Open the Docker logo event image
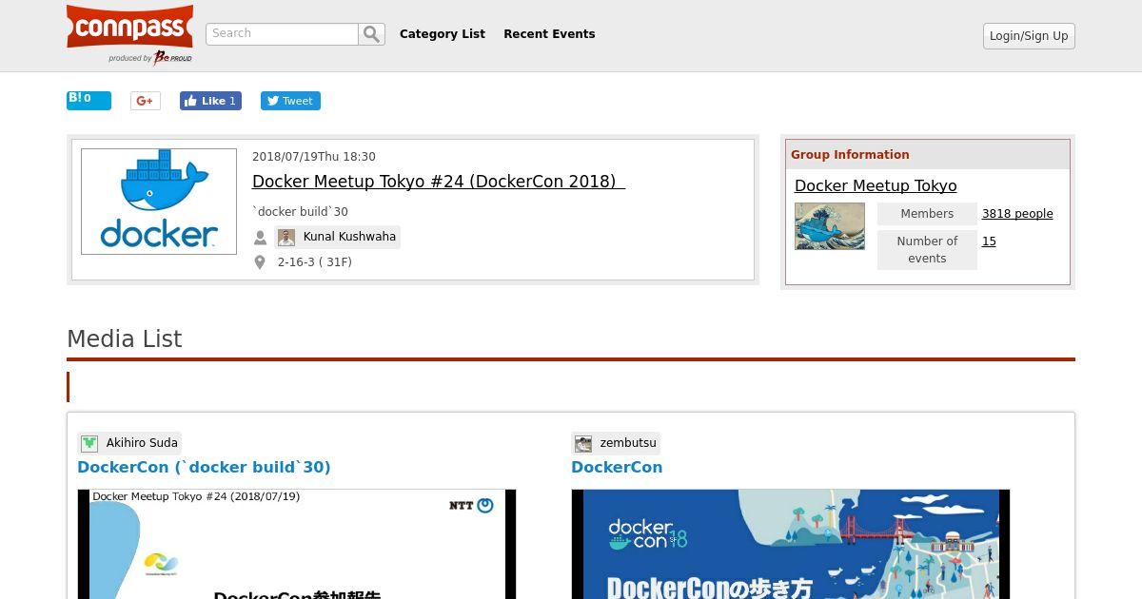 pos(159,202)
